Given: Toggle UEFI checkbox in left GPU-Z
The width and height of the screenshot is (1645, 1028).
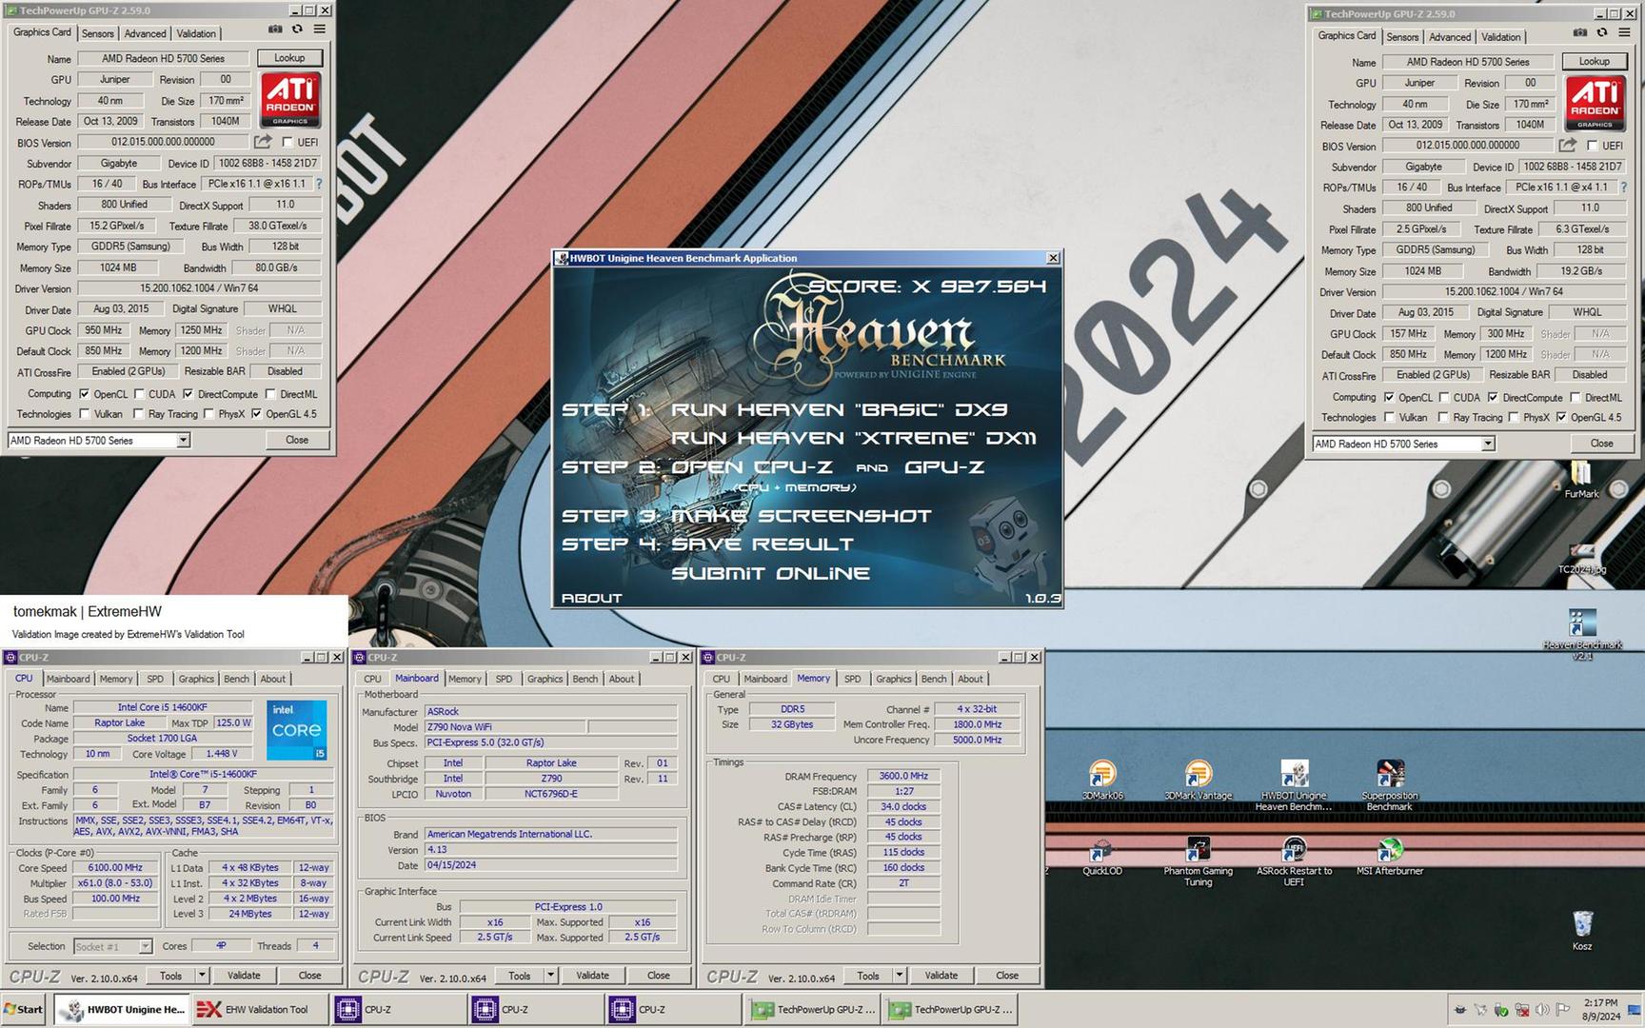Looking at the screenshot, I should [287, 142].
